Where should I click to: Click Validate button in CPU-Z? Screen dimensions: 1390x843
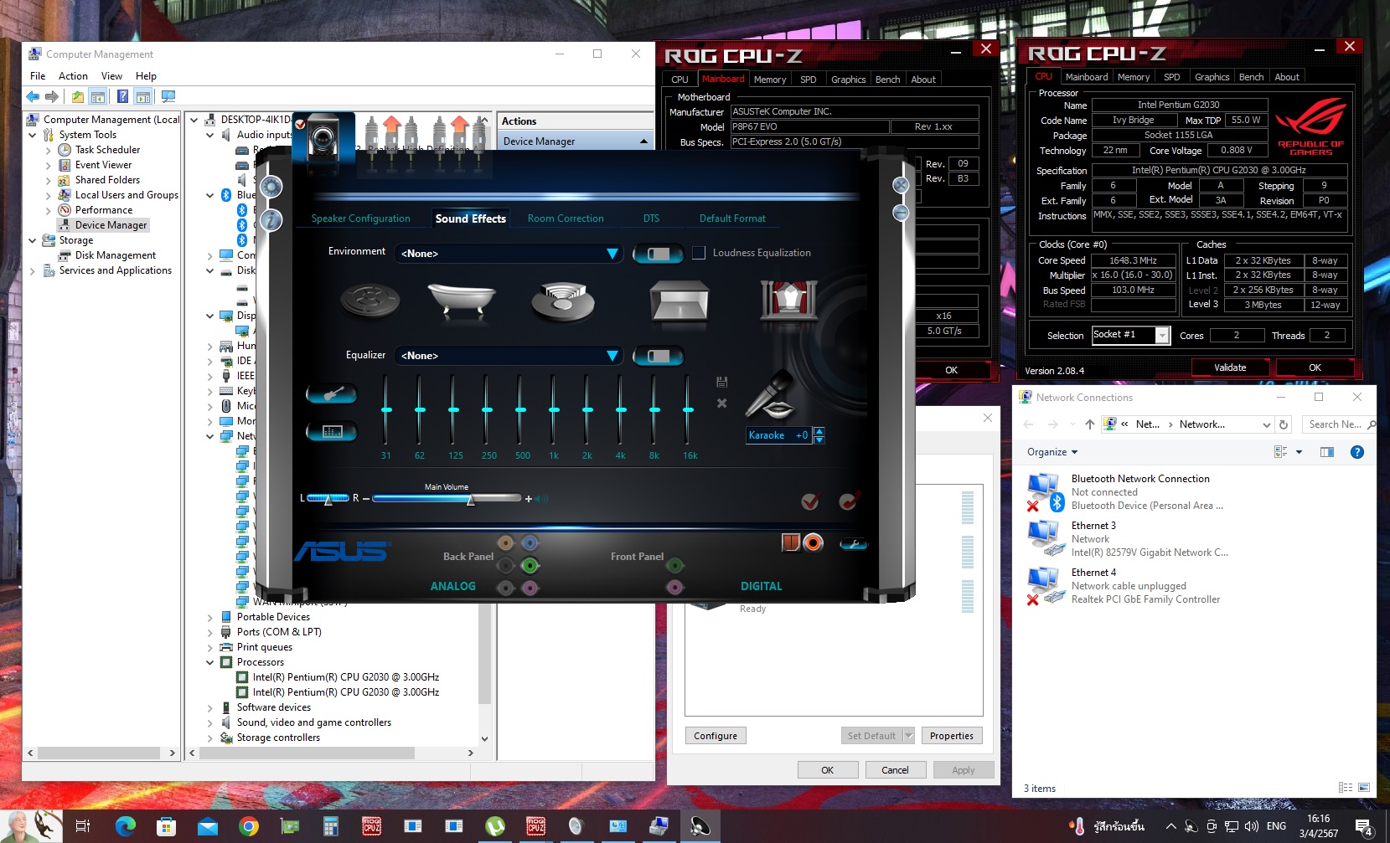tap(1230, 368)
